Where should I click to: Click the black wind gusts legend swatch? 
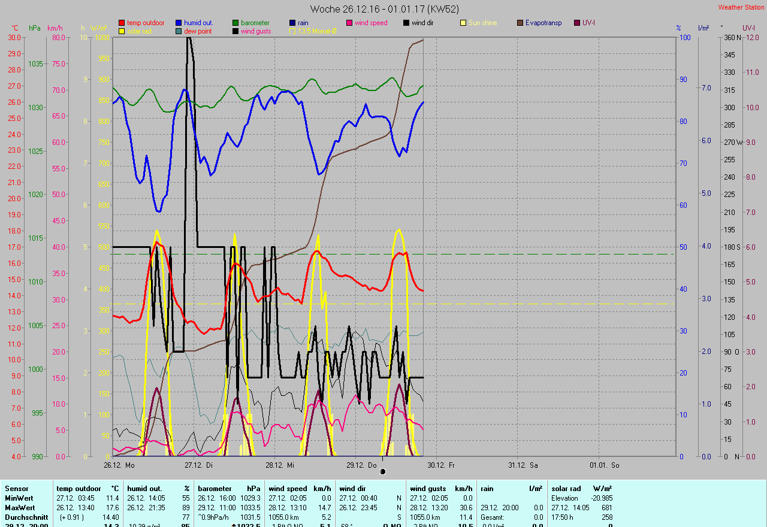[236, 31]
